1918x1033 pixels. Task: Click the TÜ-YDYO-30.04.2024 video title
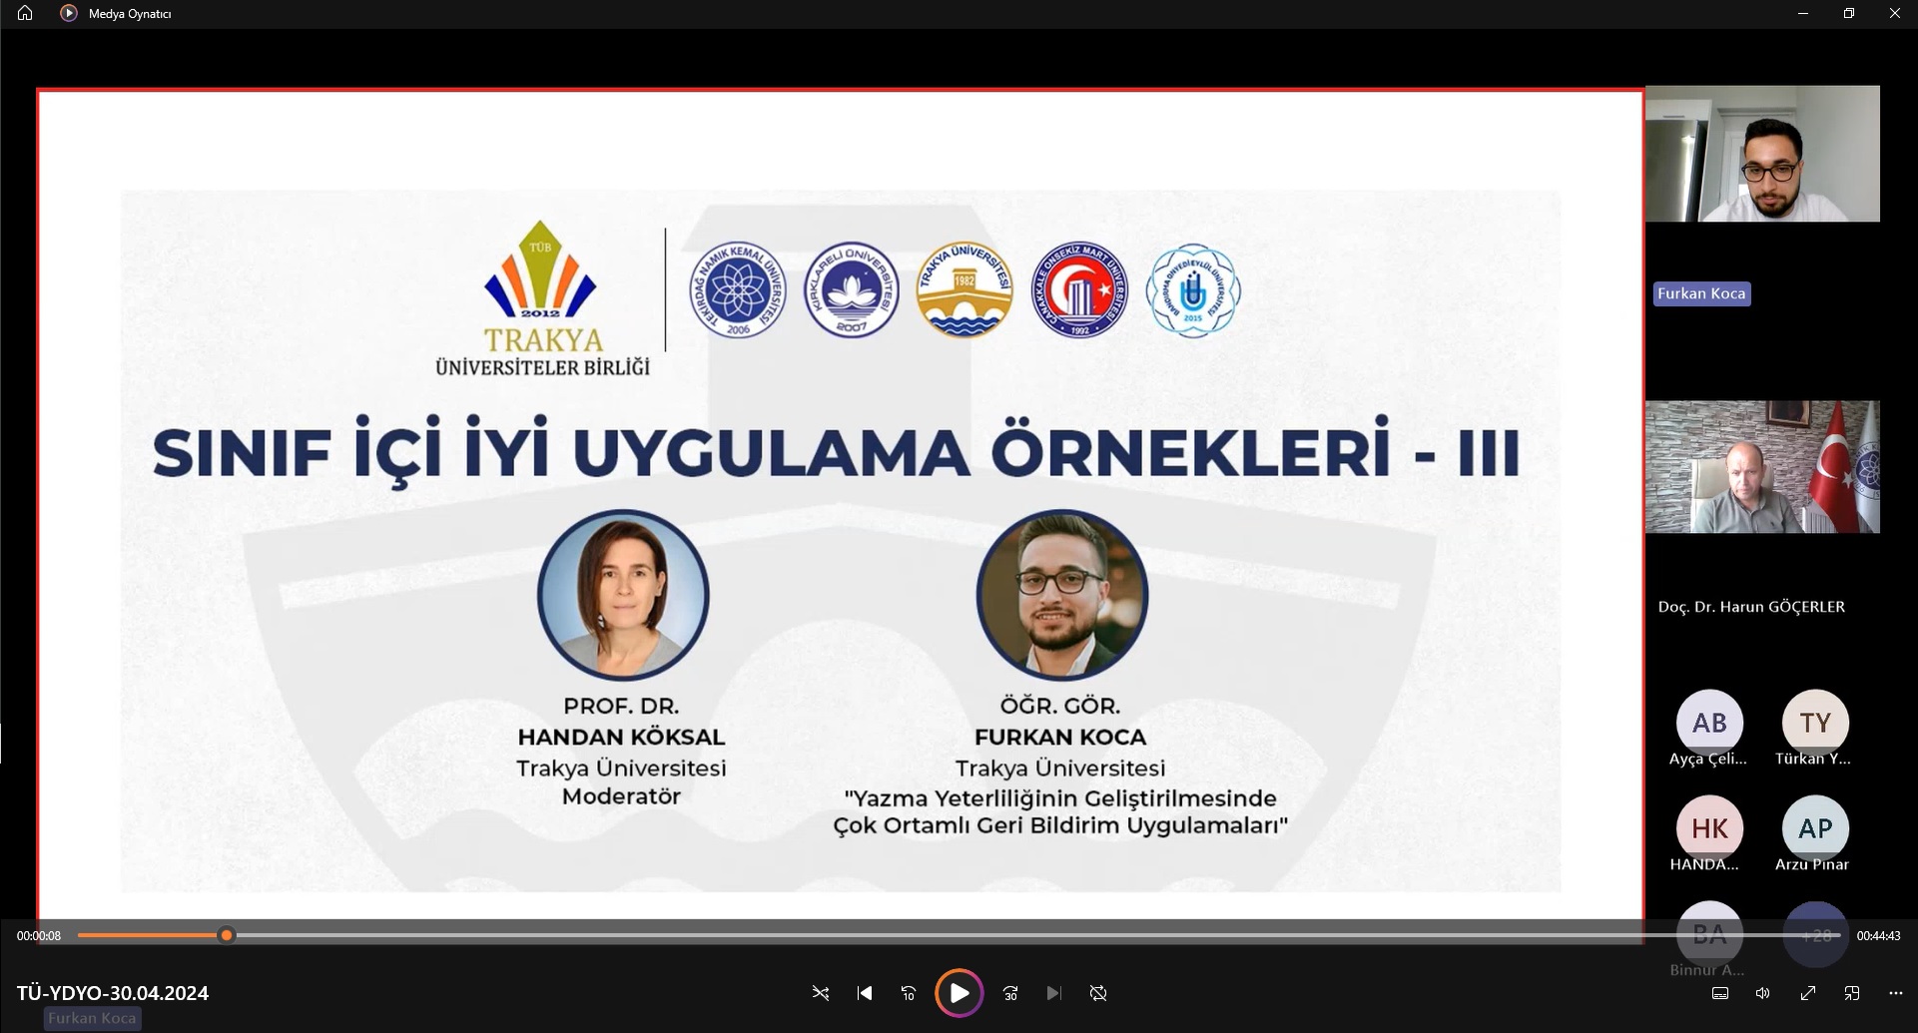tap(113, 993)
